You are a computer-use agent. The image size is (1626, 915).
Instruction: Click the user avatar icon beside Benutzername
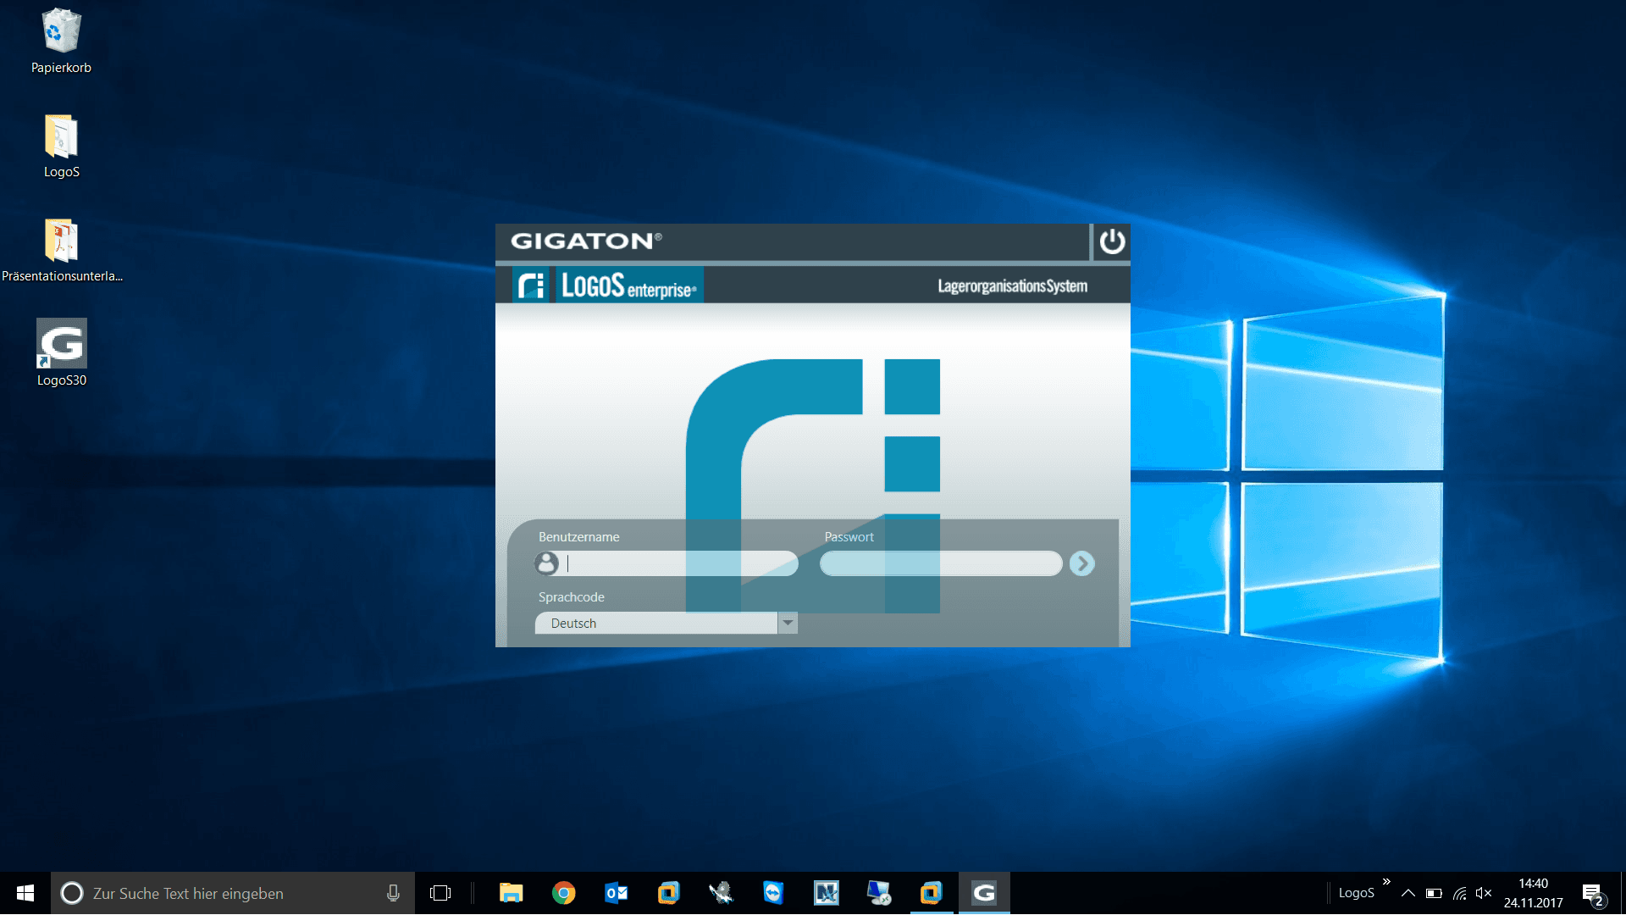tap(546, 563)
